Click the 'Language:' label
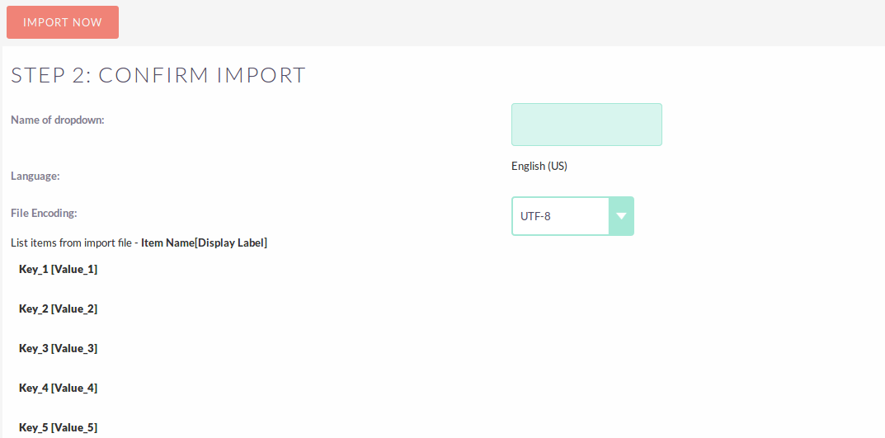 [x=35, y=176]
